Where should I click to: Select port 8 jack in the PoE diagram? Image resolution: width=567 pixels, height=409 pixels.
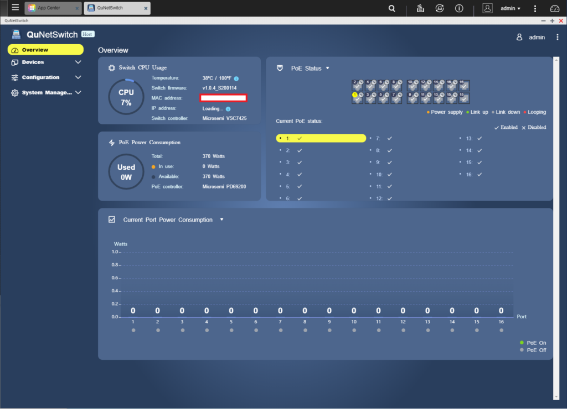tap(396, 85)
